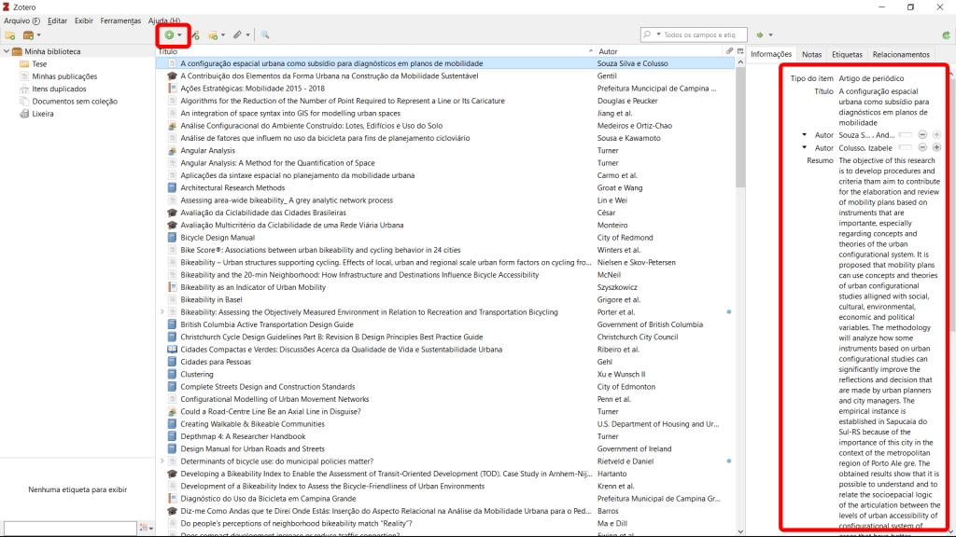Click the New Collection folder icon
956x537 pixels.
[x=10, y=35]
